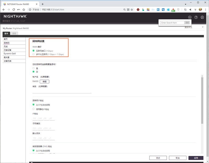Select 互联网端口 (1Gbps) radio option
Viewport: 209px width, 163px height.
[33, 51]
